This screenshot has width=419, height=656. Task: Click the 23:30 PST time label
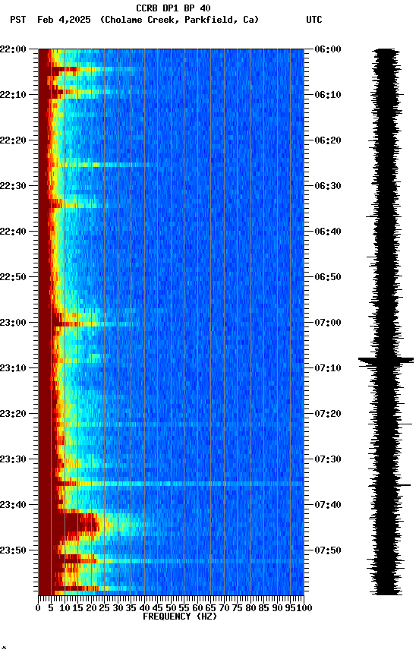tap(13, 460)
